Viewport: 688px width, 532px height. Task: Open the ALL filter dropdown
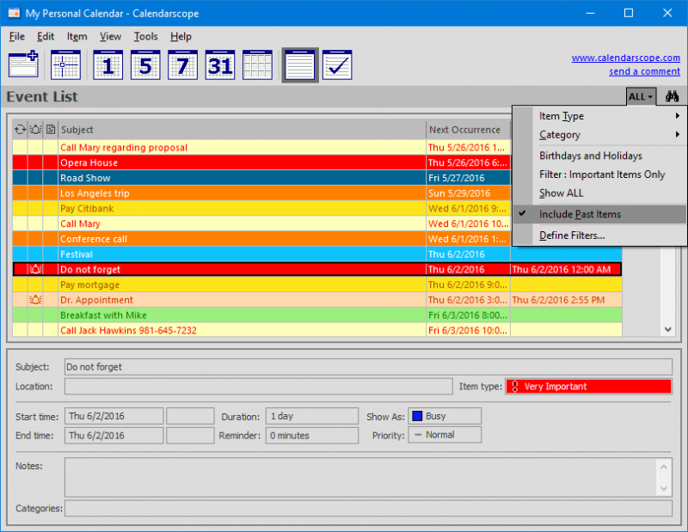[x=641, y=96]
